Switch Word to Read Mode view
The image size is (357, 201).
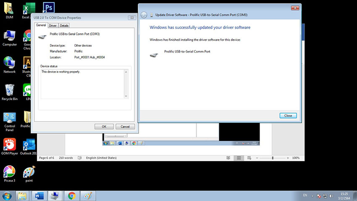tap(228, 158)
